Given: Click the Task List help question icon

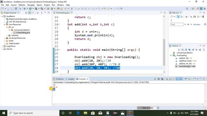Looking at the screenshot, I should 205,24.
